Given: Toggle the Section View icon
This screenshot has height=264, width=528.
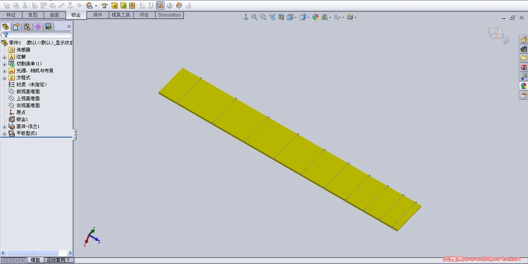Looking at the screenshot, I should (281, 17).
